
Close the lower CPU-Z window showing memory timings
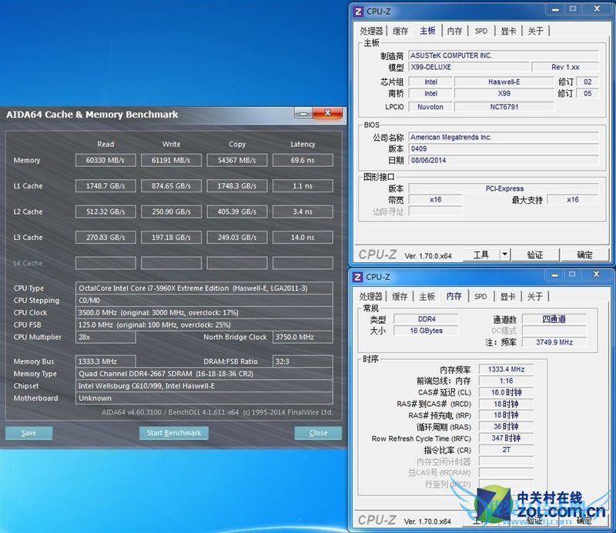(x=597, y=275)
